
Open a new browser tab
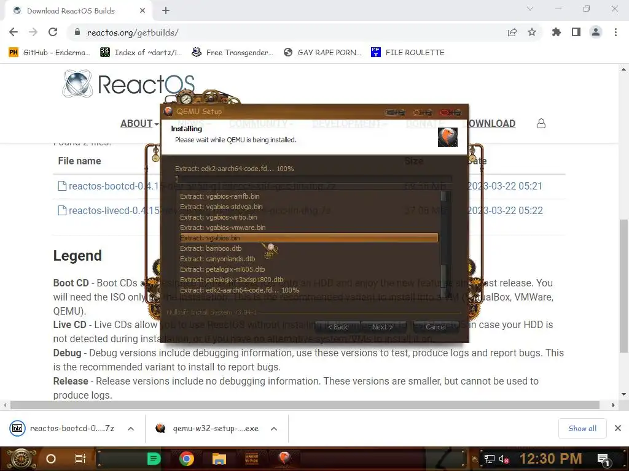click(x=166, y=11)
